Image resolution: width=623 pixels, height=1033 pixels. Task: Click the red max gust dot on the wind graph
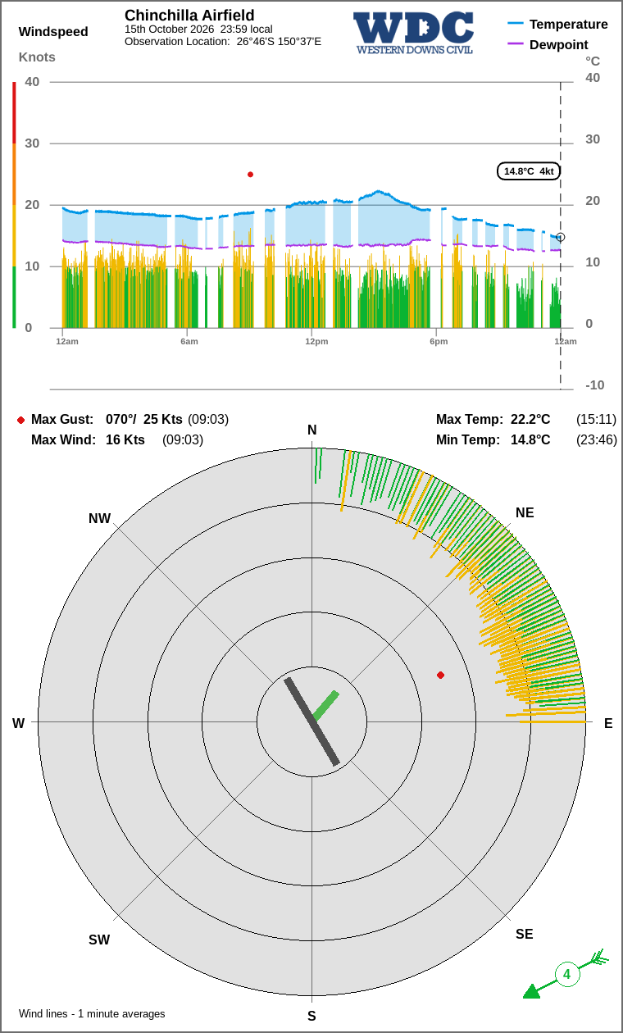(250, 175)
